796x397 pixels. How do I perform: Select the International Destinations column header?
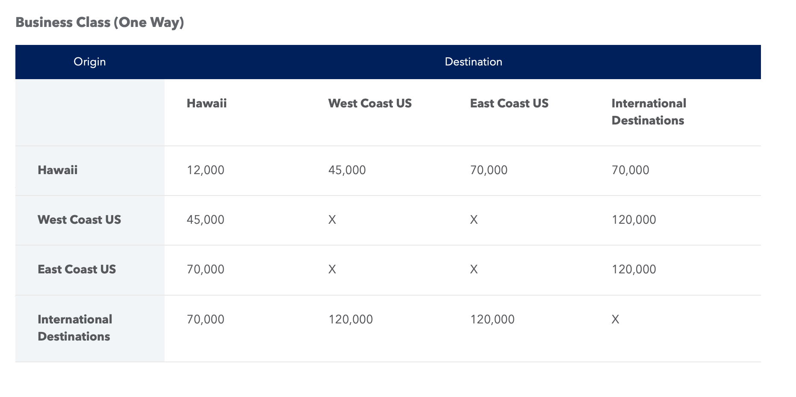point(649,111)
